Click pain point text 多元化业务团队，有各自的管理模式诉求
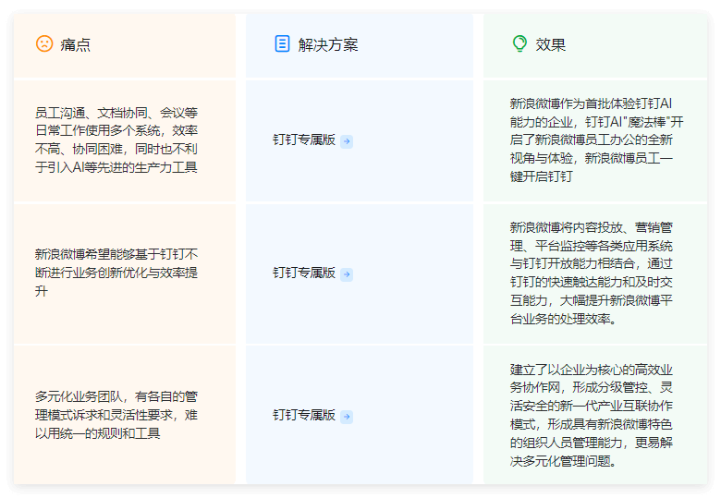 (116, 415)
